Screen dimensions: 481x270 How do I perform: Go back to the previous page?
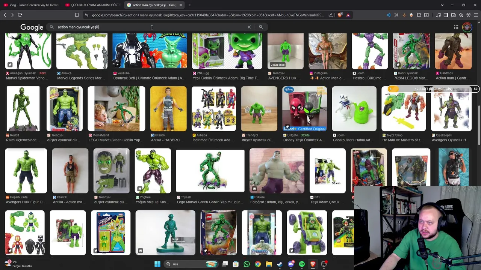pyautogui.click(x=5, y=15)
